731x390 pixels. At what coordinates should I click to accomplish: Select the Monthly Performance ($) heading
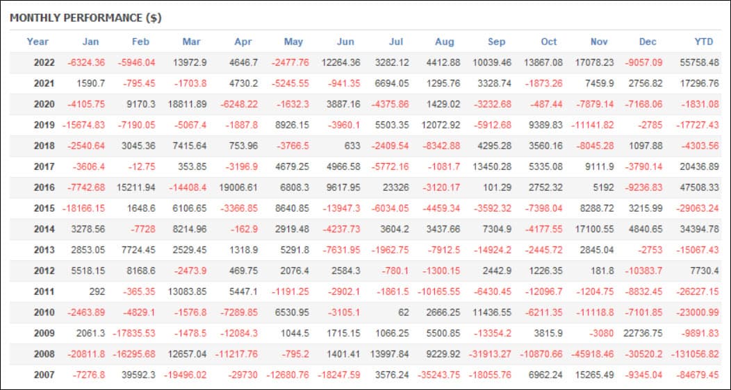pyautogui.click(x=85, y=17)
